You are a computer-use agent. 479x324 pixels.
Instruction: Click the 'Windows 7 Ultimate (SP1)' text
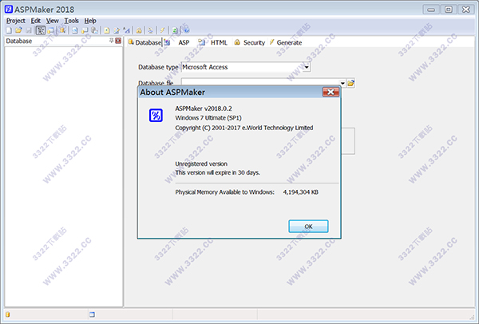[x=208, y=118]
